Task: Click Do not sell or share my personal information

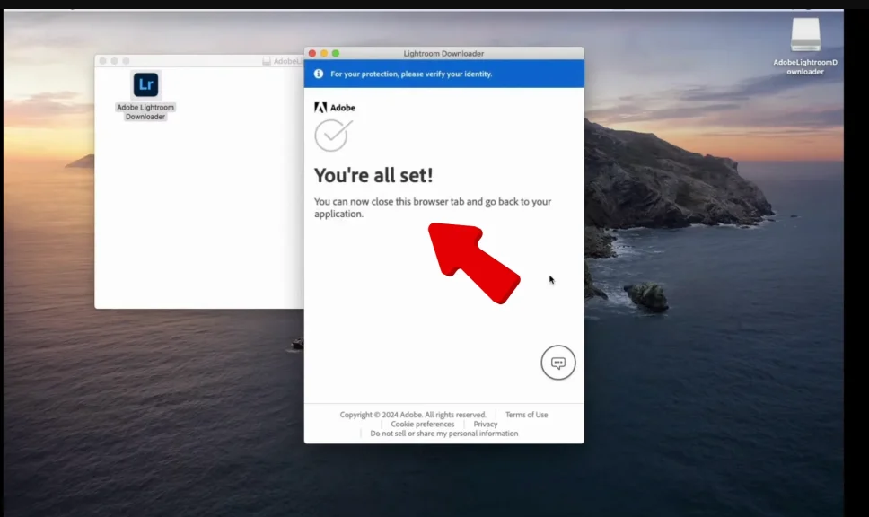Action: point(443,433)
